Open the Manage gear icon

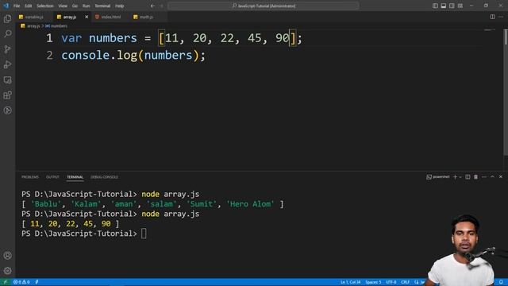pos(7,270)
